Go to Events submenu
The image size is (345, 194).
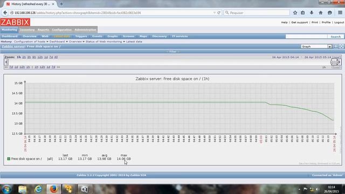pos(97,36)
